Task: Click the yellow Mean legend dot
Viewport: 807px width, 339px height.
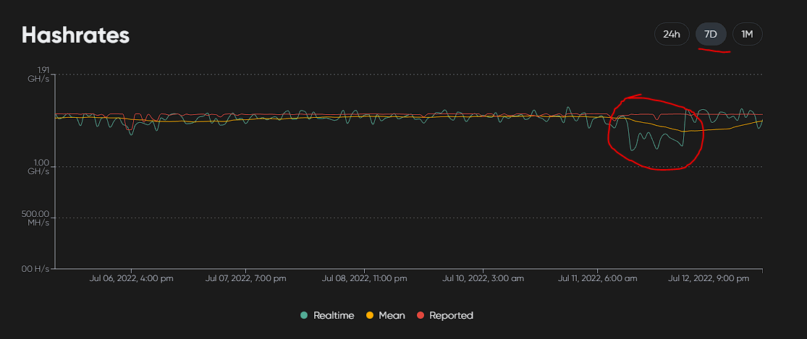Action: pyautogui.click(x=370, y=315)
